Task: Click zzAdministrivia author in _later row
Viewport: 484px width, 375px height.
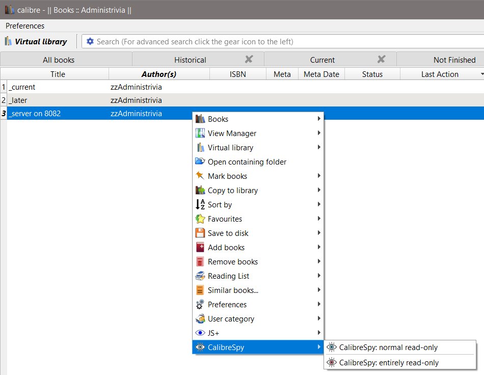Action: coord(136,100)
